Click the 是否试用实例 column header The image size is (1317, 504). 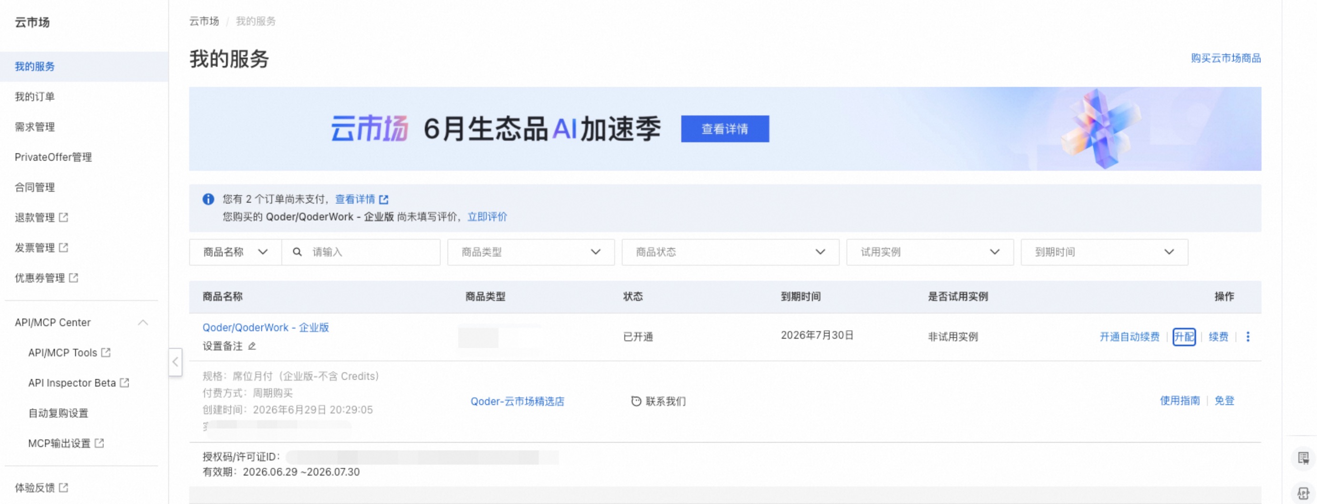click(x=958, y=297)
